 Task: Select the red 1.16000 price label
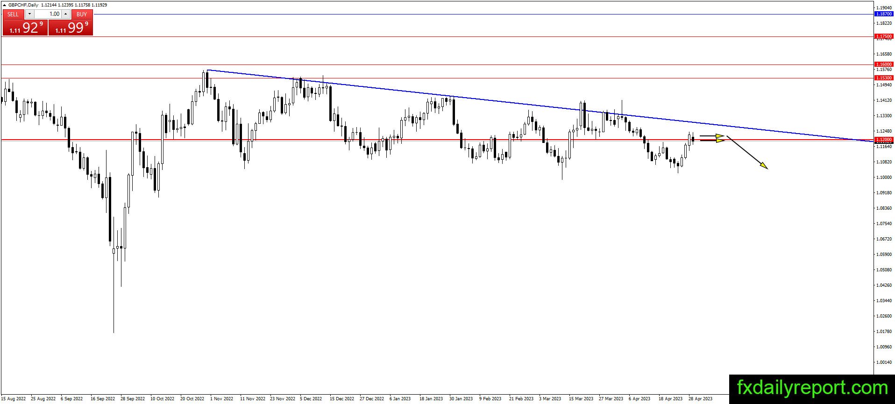[883, 64]
